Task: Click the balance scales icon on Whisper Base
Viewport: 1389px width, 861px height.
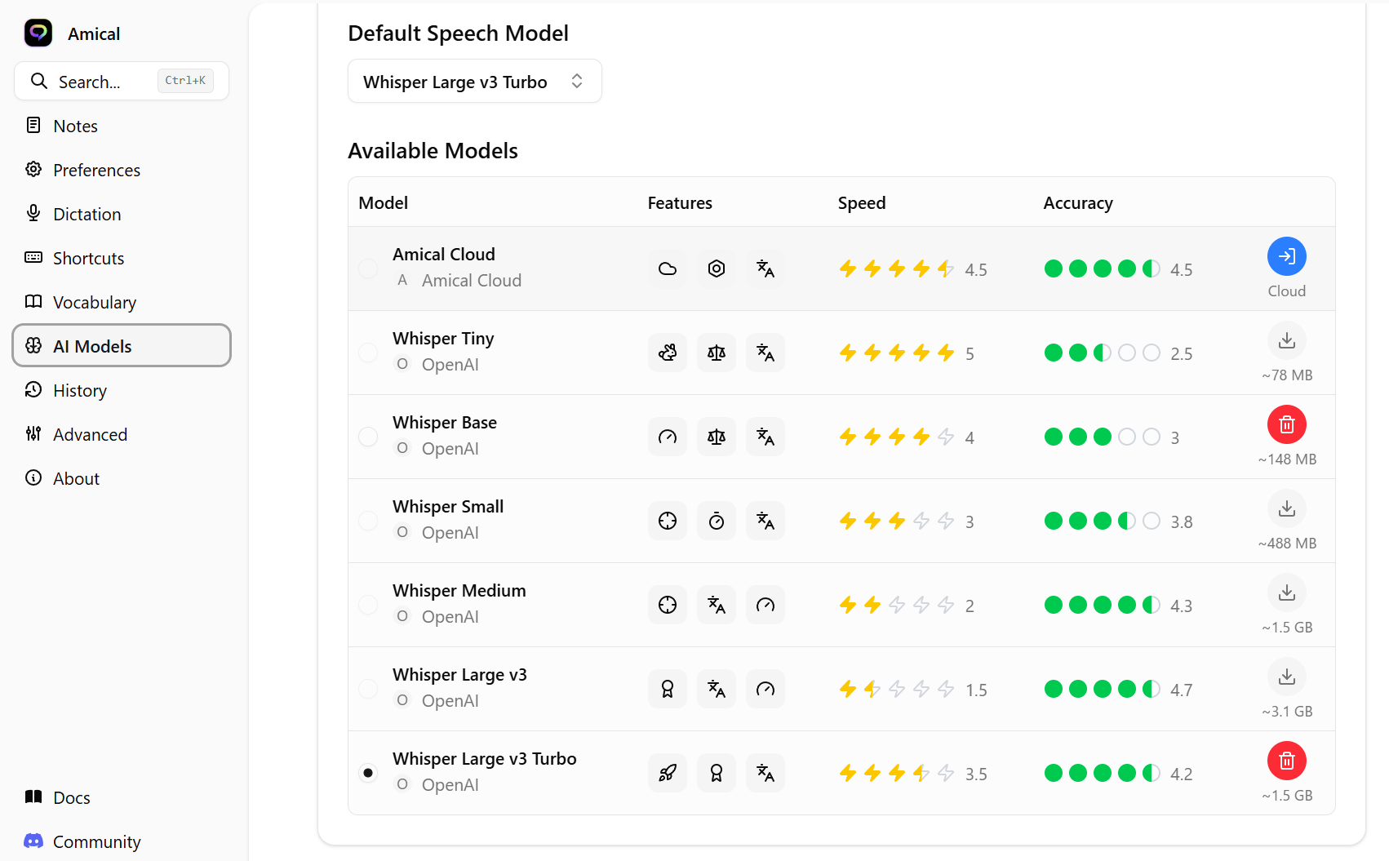Action: (717, 437)
